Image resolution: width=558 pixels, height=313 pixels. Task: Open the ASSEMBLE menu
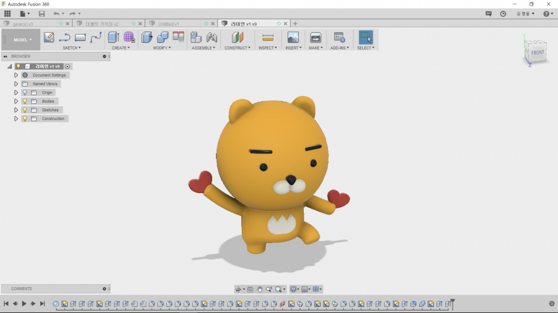203,48
